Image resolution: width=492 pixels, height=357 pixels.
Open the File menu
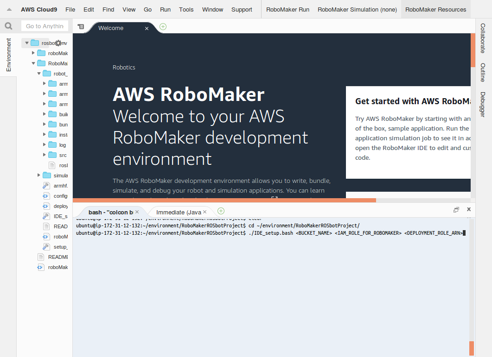tap(70, 9)
